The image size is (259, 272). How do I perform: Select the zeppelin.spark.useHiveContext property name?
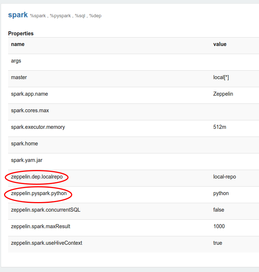[46, 243]
